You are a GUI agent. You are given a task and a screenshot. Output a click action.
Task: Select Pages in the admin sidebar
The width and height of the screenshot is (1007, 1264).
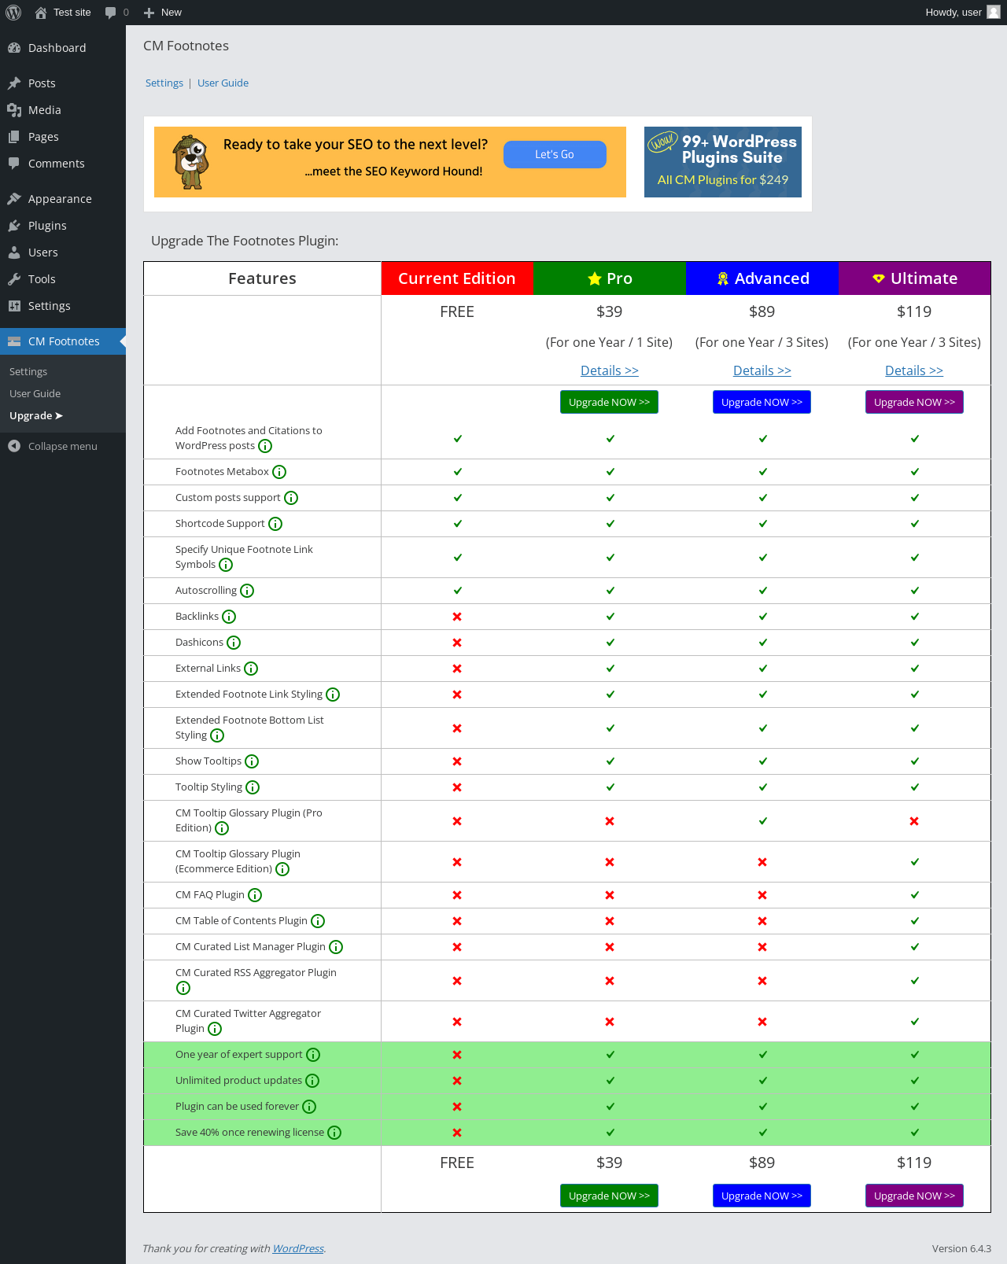63,137
